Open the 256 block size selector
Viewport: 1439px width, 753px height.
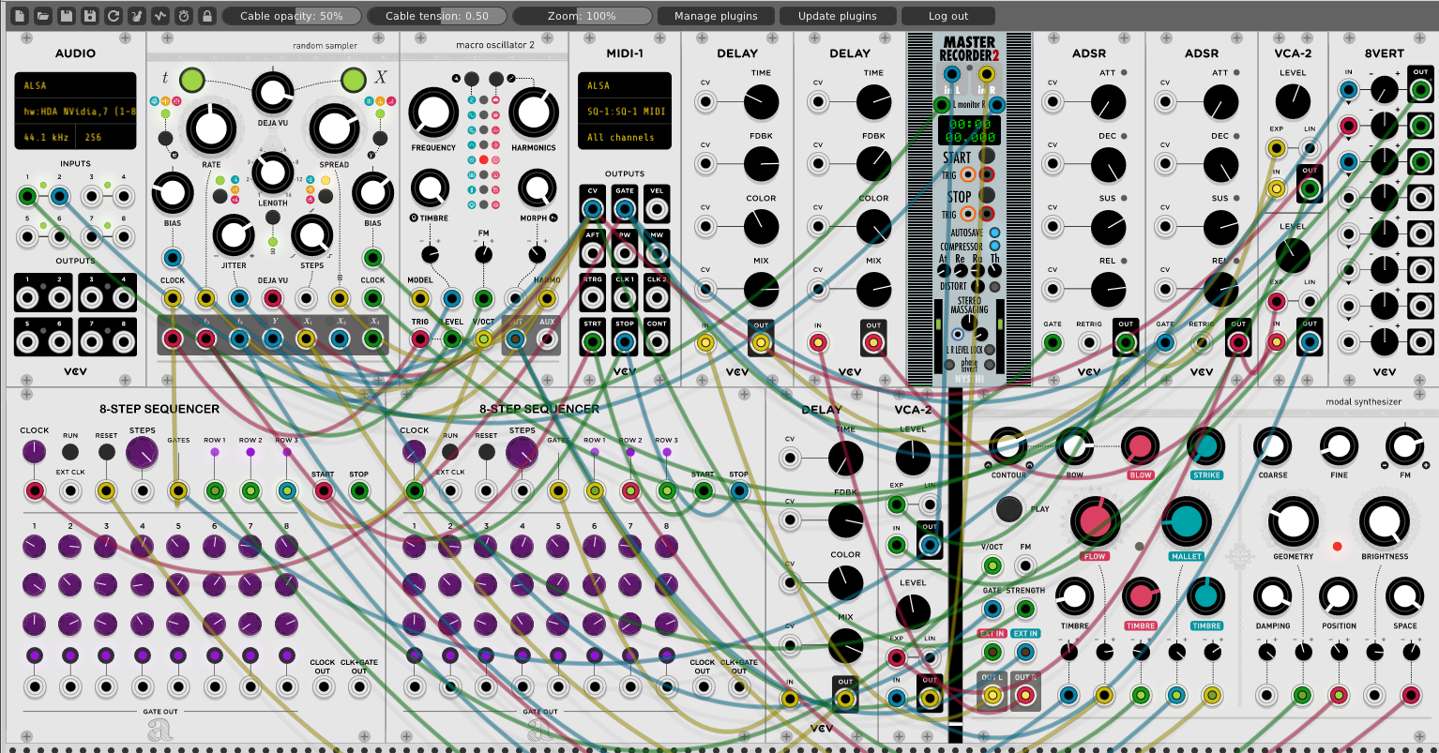click(104, 137)
